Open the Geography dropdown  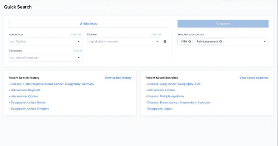point(45,58)
